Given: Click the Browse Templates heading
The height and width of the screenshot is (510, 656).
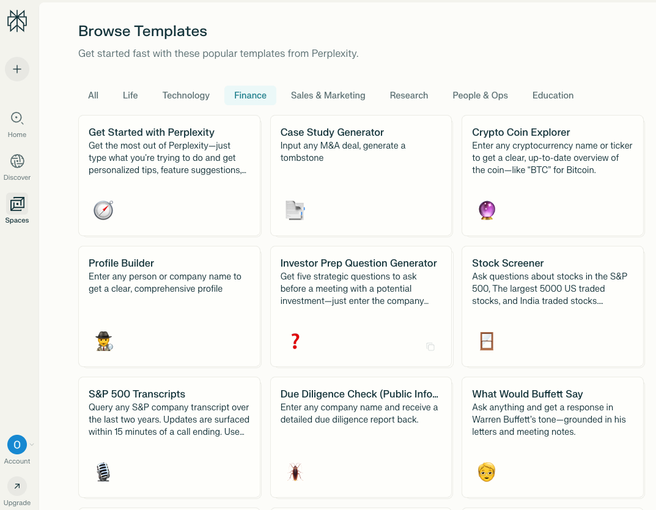Looking at the screenshot, I should point(142,31).
